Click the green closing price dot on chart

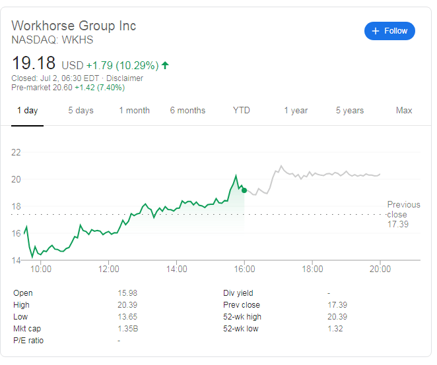(x=244, y=190)
